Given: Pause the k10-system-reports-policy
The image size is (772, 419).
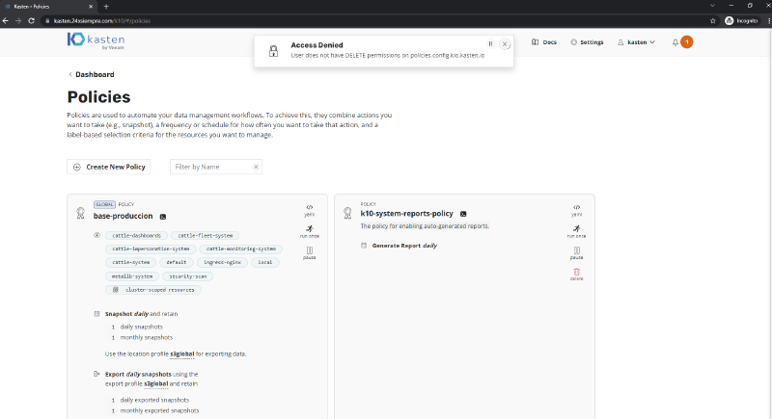Looking at the screenshot, I should [x=576, y=253].
